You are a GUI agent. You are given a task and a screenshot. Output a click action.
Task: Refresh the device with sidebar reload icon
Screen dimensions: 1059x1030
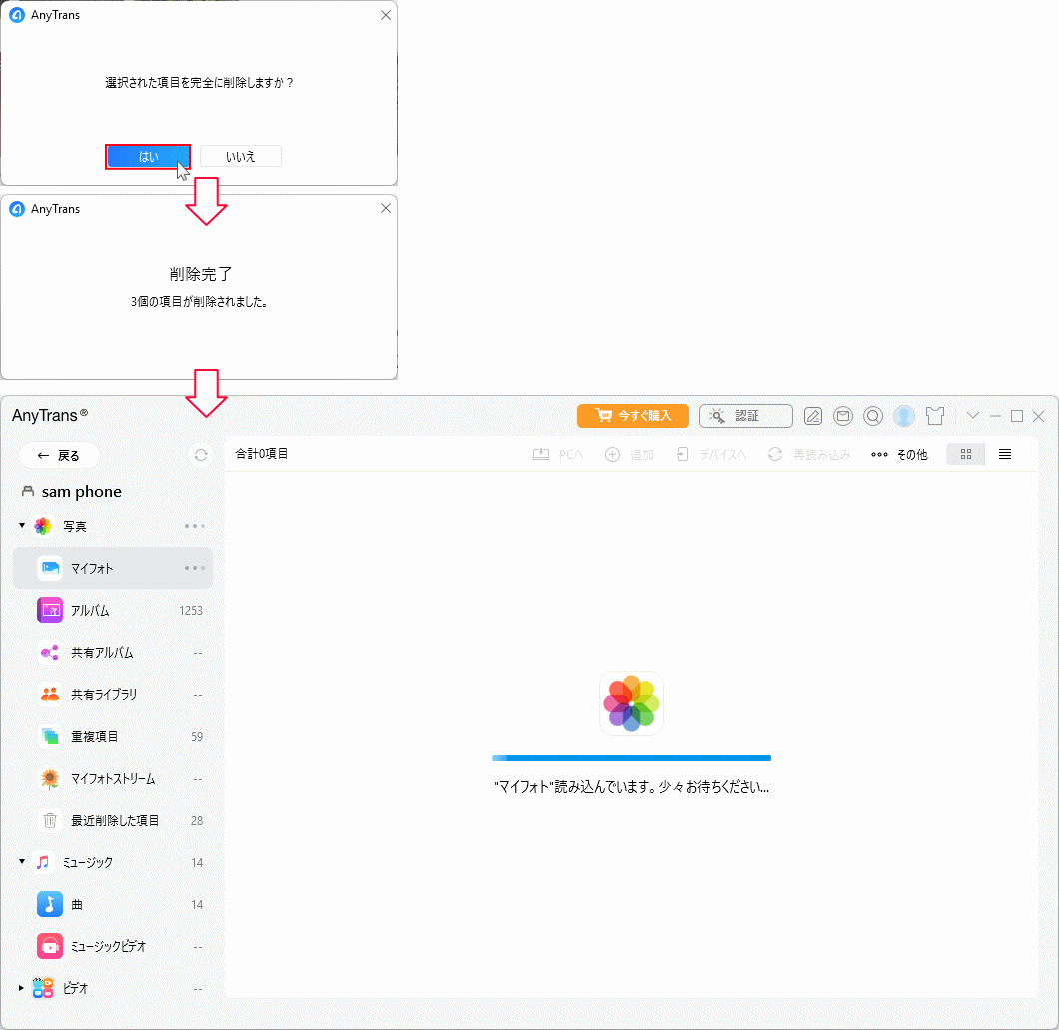201,455
